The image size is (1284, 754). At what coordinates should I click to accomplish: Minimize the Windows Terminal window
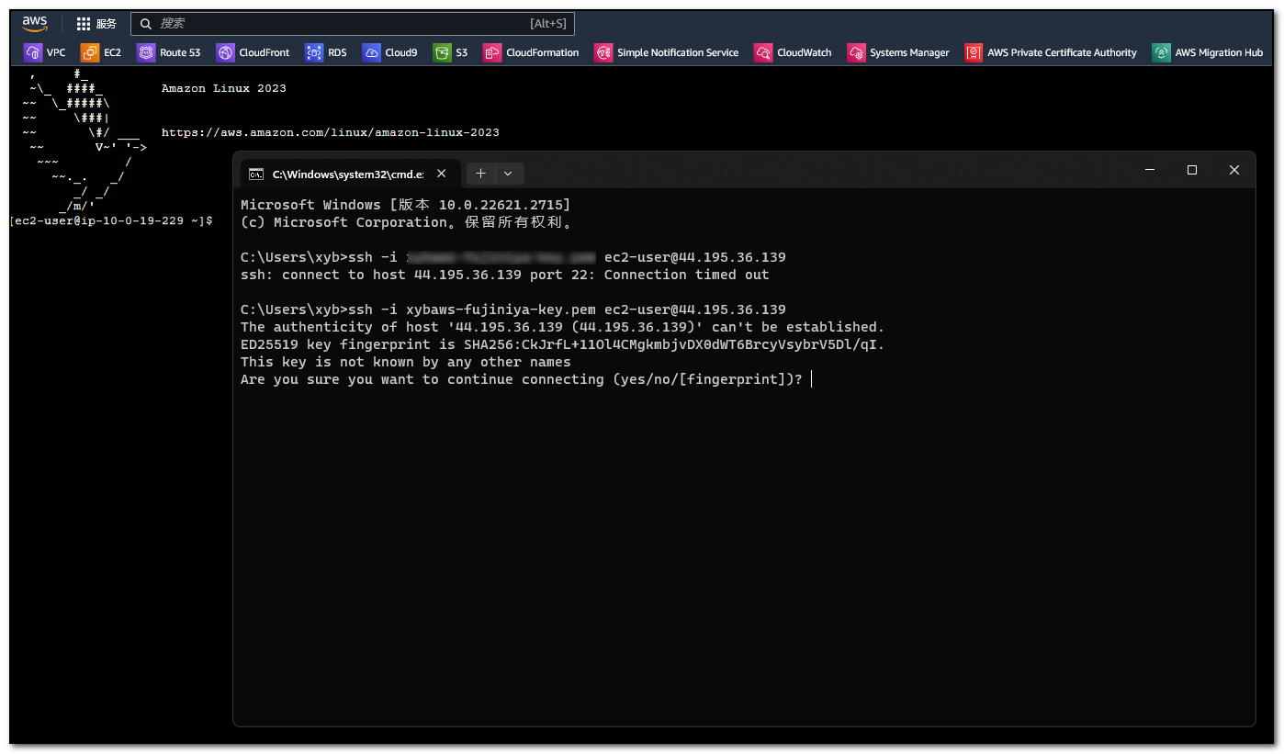[x=1150, y=170]
